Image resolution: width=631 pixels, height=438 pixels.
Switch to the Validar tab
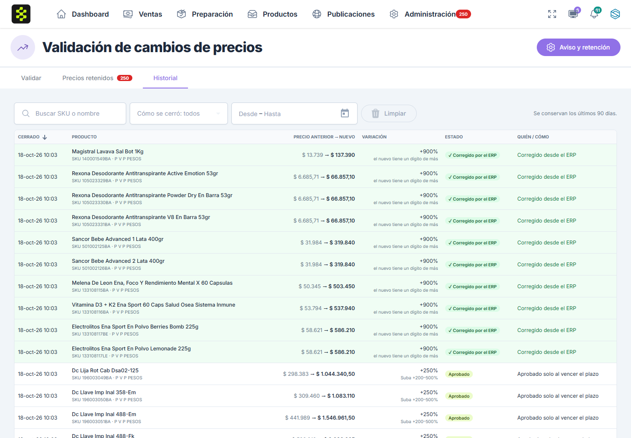[x=31, y=78]
